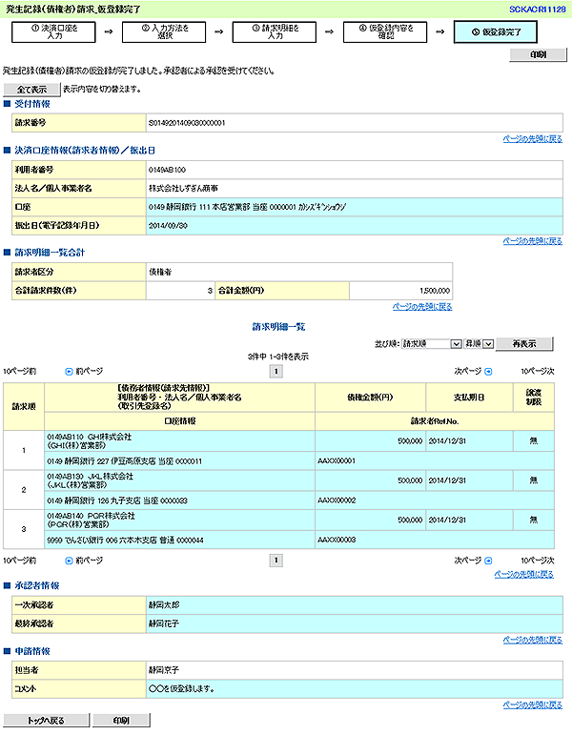
Task: Click the total amount 1,500,000
Action: [x=435, y=291]
